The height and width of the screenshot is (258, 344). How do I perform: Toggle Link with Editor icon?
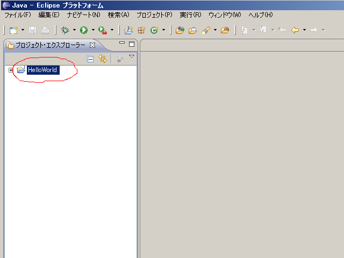coord(103,59)
